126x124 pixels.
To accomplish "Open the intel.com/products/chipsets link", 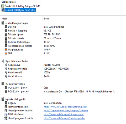I will tap(65, 107).
